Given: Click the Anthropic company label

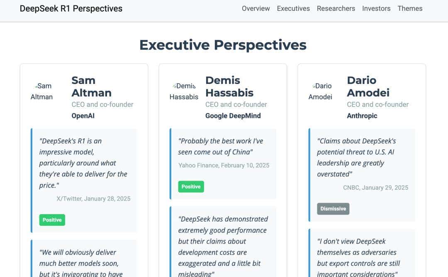Looking at the screenshot, I should point(362,116).
